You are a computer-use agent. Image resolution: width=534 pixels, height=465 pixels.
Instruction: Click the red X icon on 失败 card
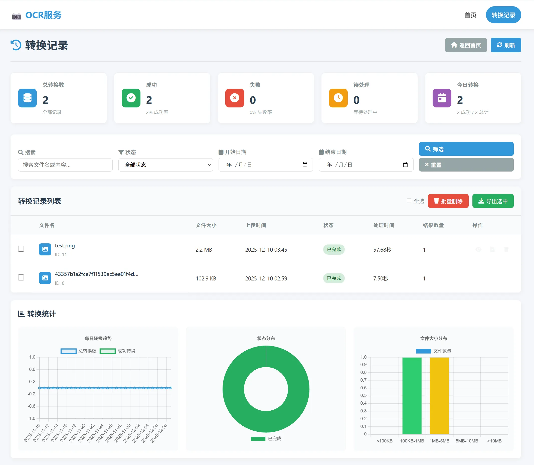(235, 98)
